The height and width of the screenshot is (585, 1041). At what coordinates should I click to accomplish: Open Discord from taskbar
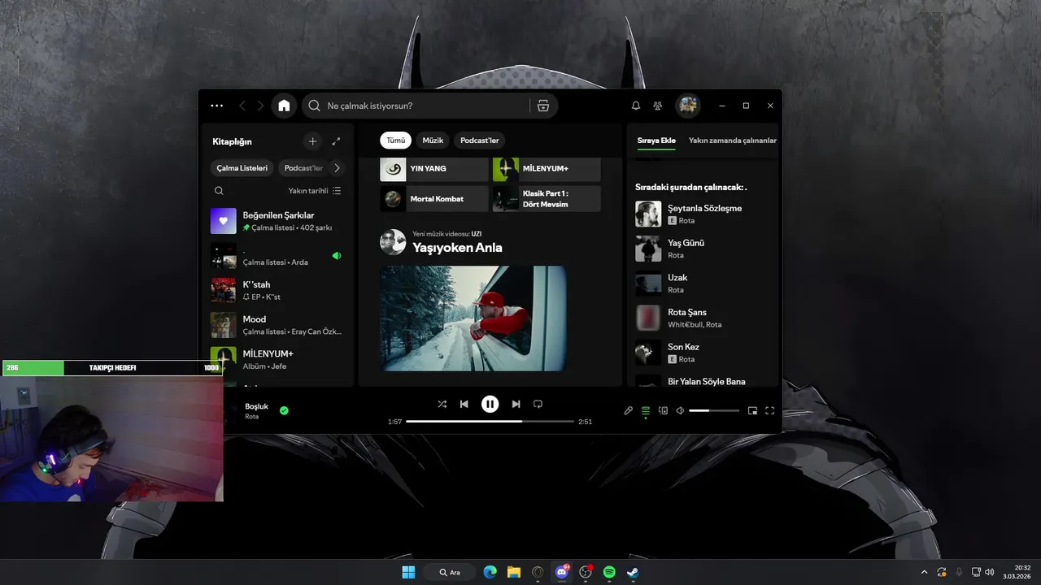coord(561,572)
